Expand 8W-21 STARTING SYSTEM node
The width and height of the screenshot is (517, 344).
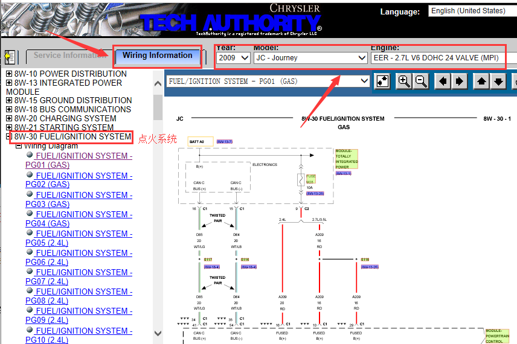[x=9, y=127]
